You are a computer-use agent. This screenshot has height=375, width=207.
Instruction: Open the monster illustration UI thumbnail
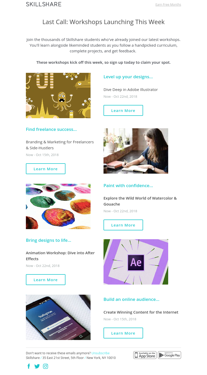58,95
